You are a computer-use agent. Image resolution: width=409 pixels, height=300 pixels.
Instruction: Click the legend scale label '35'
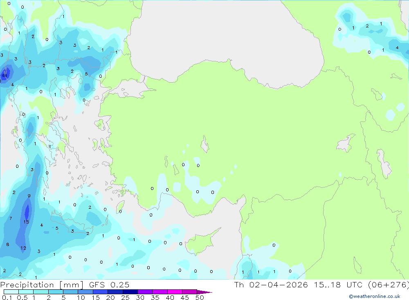(155, 298)
